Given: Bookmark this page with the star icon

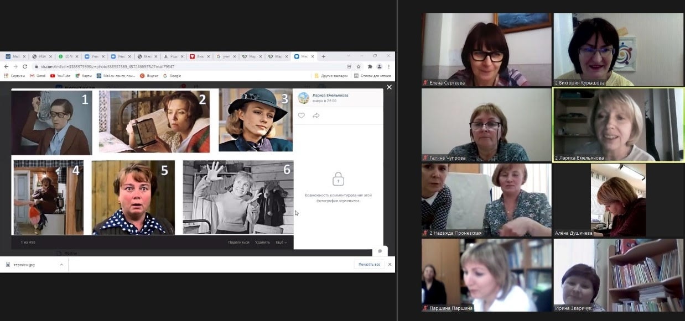Looking at the screenshot, I should point(359,66).
